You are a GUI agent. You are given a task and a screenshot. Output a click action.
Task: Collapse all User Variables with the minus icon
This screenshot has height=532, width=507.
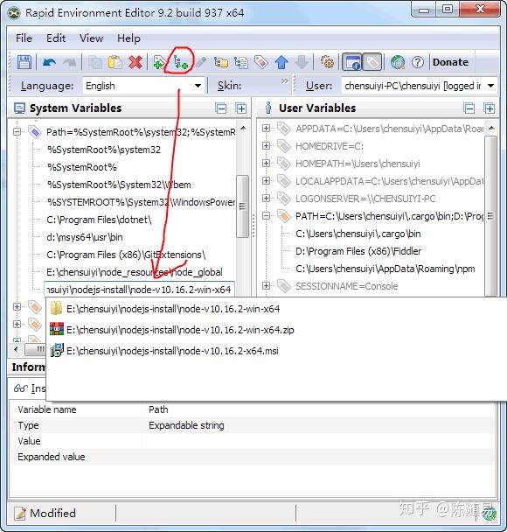[469, 108]
